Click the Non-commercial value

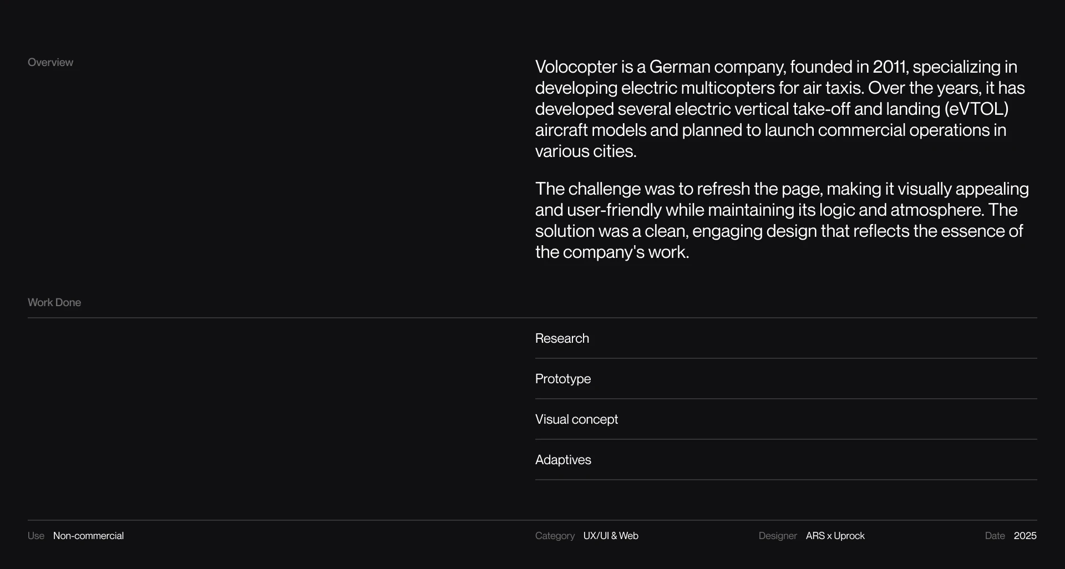click(x=88, y=536)
